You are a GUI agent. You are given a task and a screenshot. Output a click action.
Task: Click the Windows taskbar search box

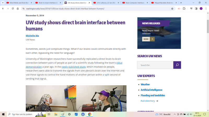26,114
